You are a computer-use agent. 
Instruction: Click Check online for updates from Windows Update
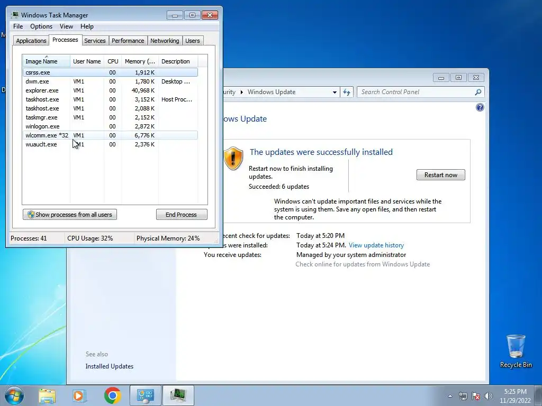[x=363, y=264]
